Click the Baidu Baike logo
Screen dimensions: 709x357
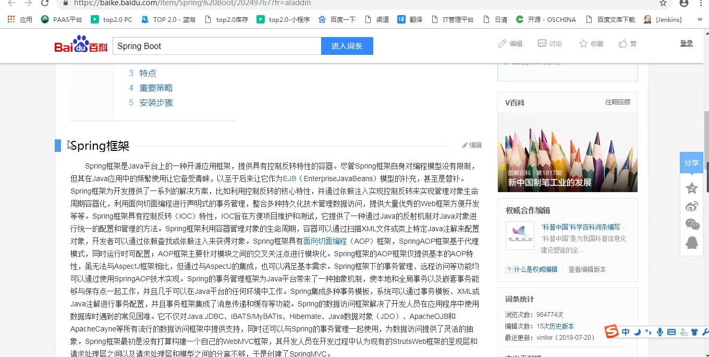tap(81, 45)
